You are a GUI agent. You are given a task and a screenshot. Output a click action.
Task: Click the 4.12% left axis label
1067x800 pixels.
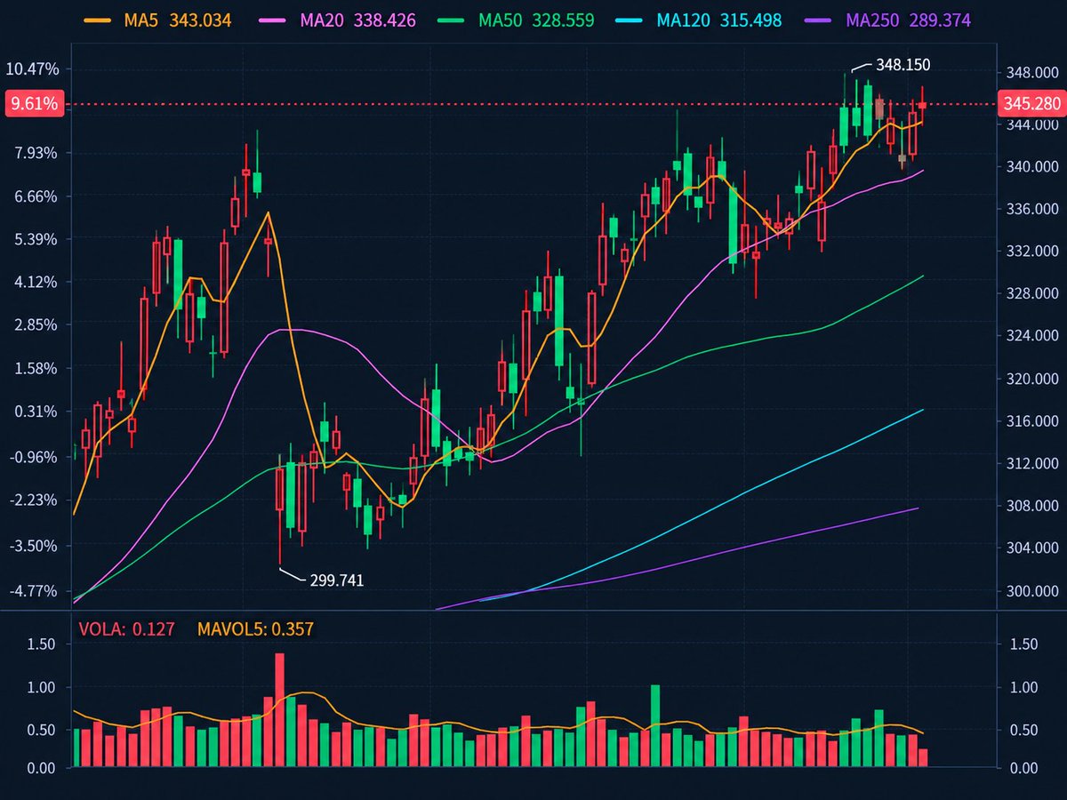click(x=36, y=282)
